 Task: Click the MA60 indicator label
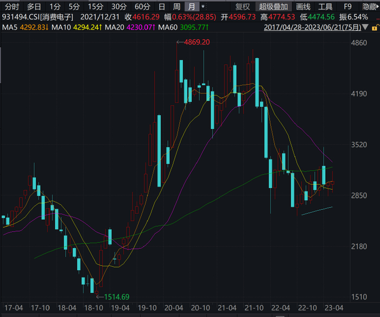click(x=168, y=27)
